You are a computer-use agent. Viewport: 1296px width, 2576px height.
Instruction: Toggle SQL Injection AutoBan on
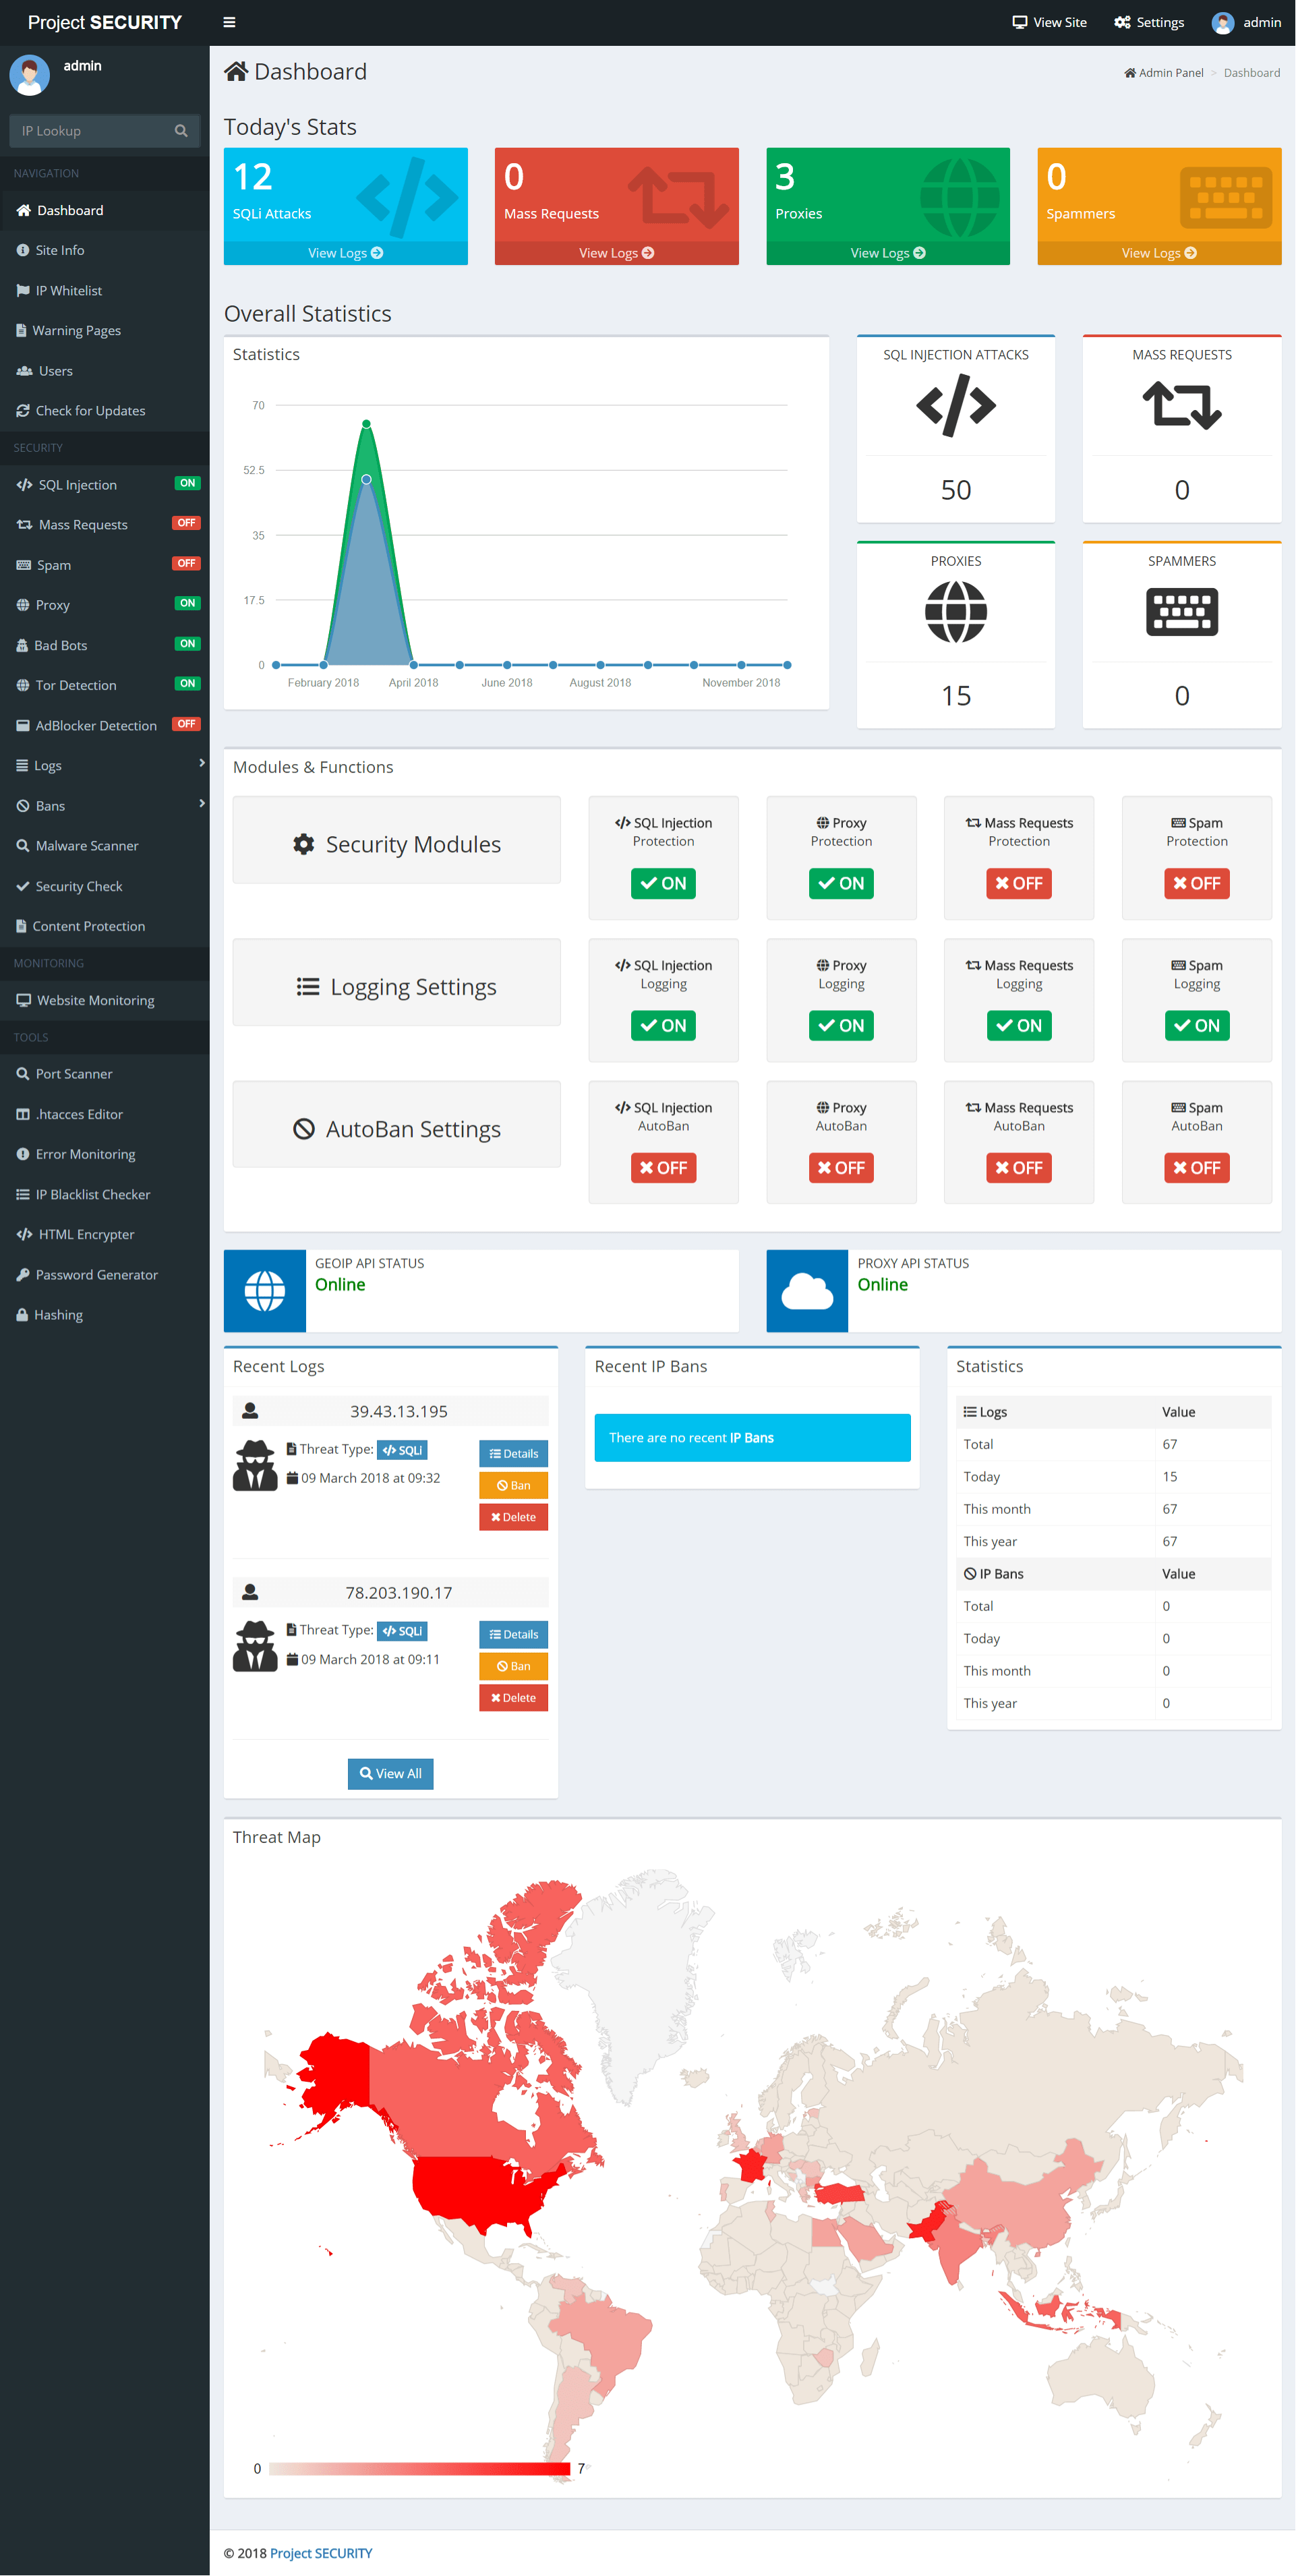(x=663, y=1167)
